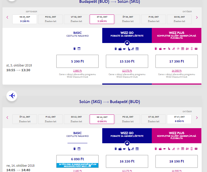Choose the return WIZZ GO fare for 16 330 Ft
207x172 pixels.
(x=127, y=161)
